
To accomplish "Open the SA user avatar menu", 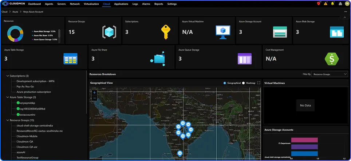I will 347,4.
